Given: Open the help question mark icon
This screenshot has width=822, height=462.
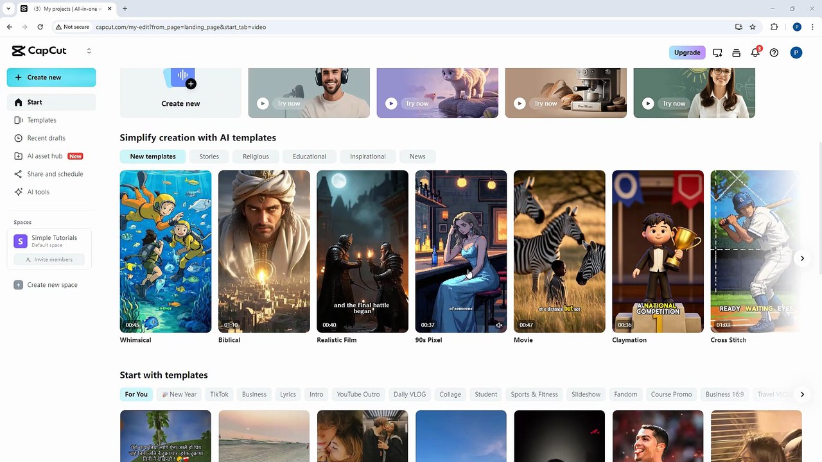Looking at the screenshot, I should (x=774, y=53).
